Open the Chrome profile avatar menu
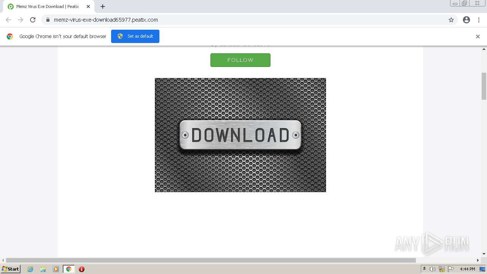This screenshot has width=487, height=274. click(x=466, y=20)
